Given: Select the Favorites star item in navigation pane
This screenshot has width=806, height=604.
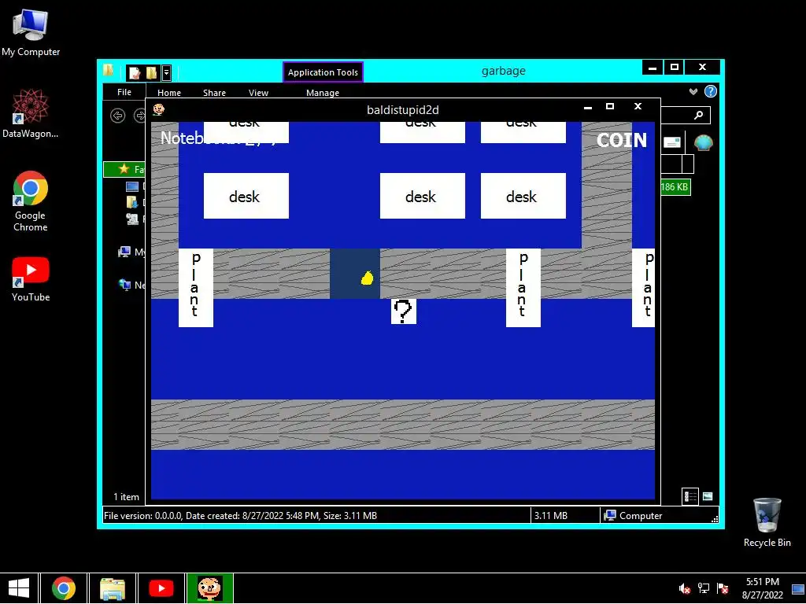Looking at the screenshot, I should (125, 169).
